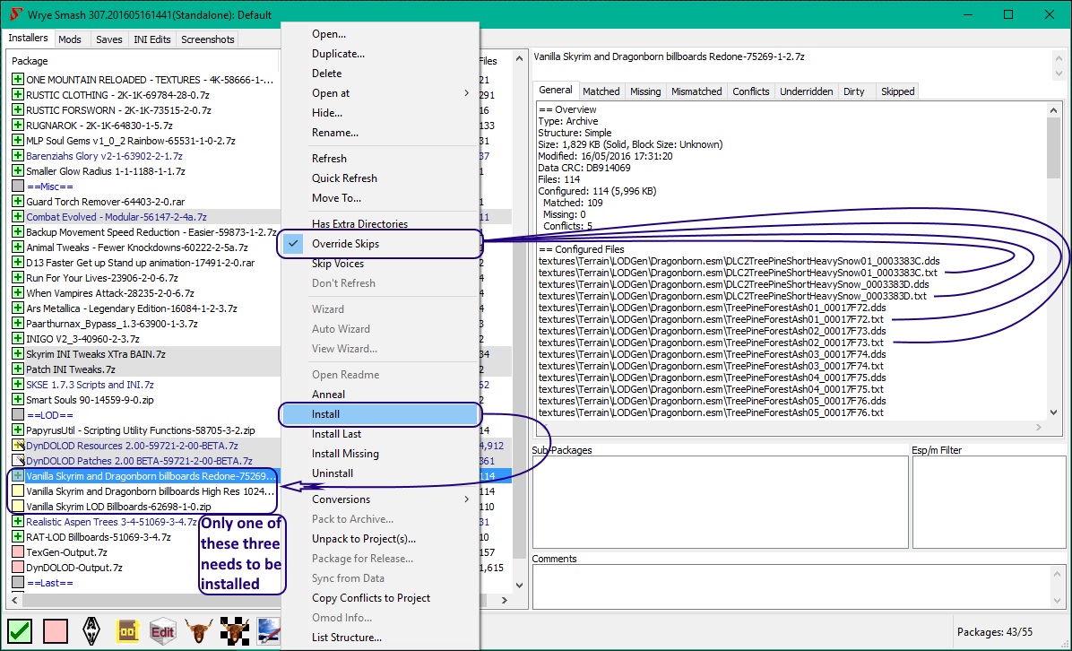The image size is (1072, 651).
Task: Click the package list horizontal scrollbar thumb
Action: click(255, 600)
